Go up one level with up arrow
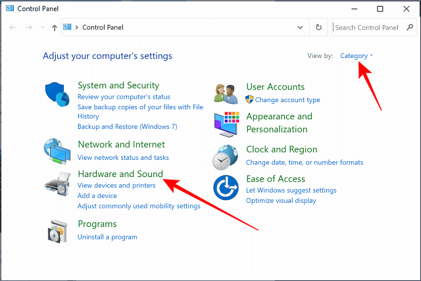This screenshot has height=281, width=421. pos(55,28)
